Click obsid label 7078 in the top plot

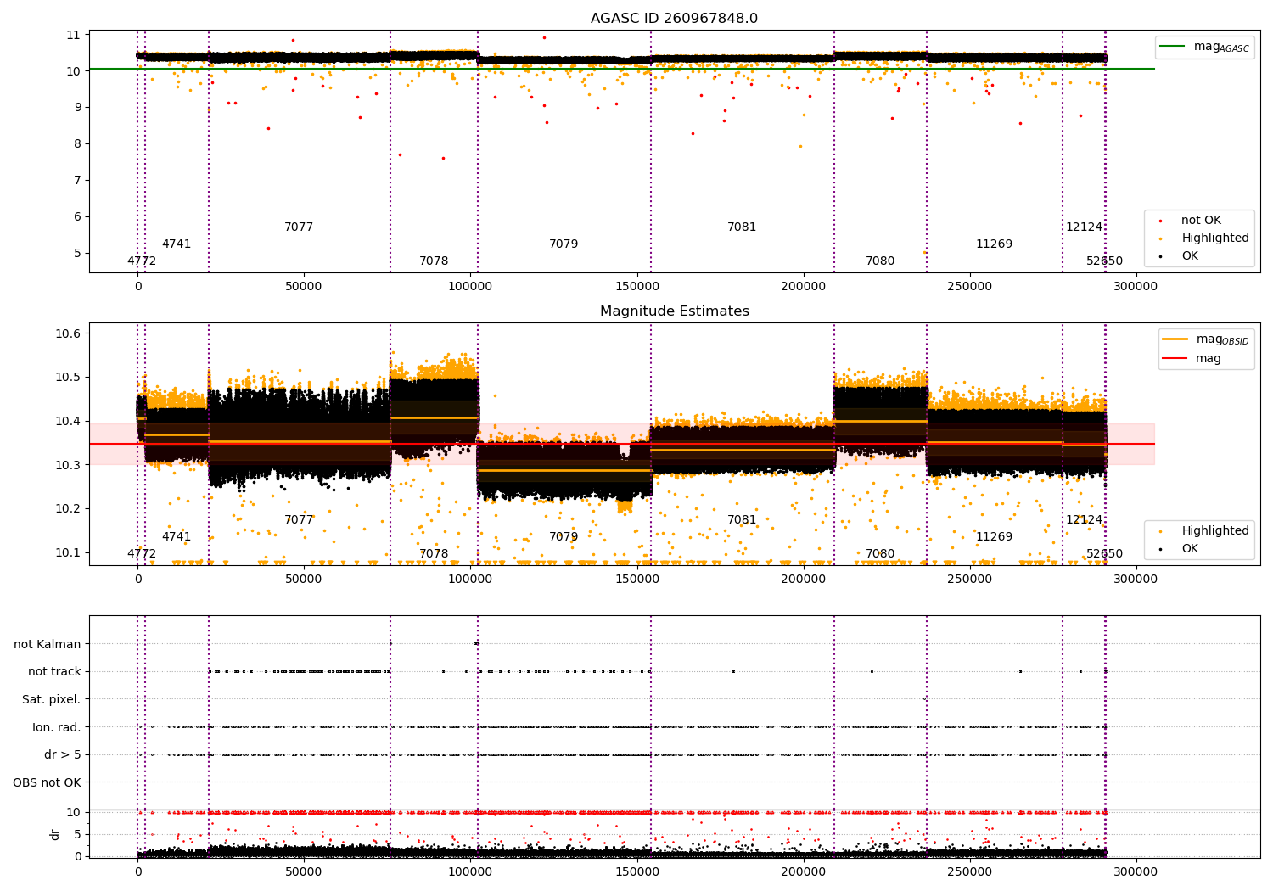[434, 261]
